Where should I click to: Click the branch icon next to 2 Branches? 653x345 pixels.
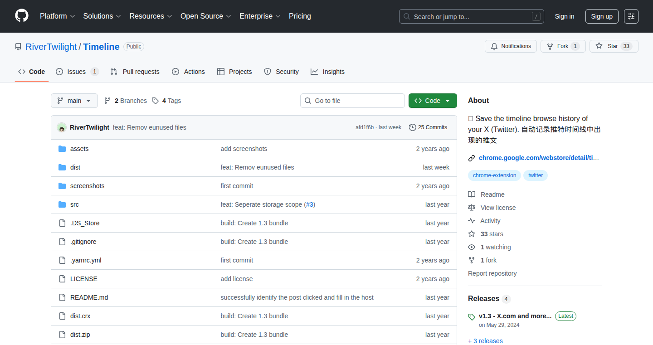pyautogui.click(x=107, y=101)
